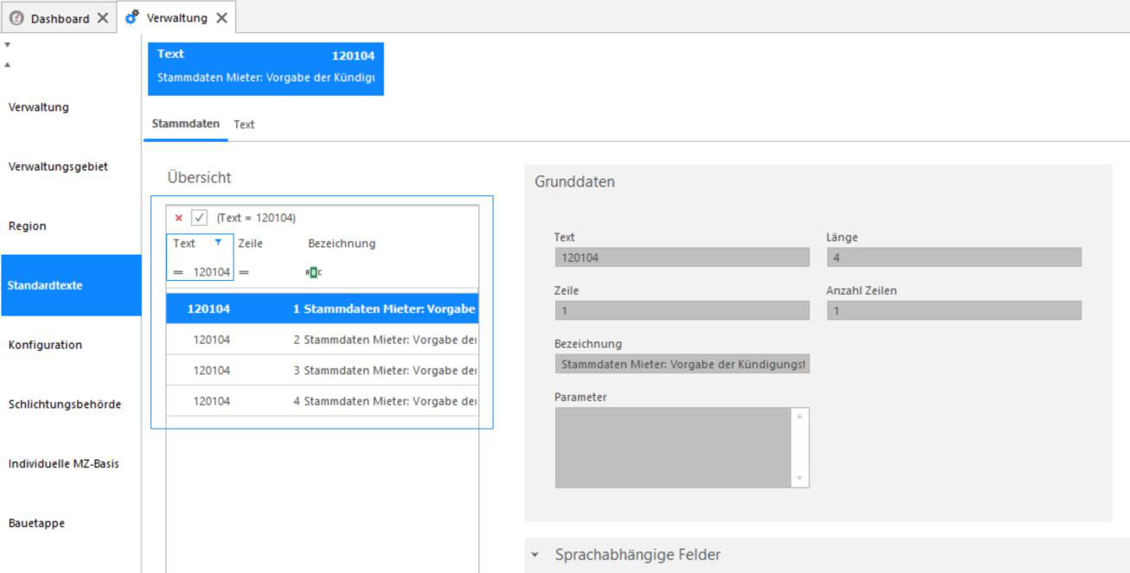Image resolution: width=1130 pixels, height=573 pixels.
Task: Edit the 120104 filter value
Action: click(211, 272)
